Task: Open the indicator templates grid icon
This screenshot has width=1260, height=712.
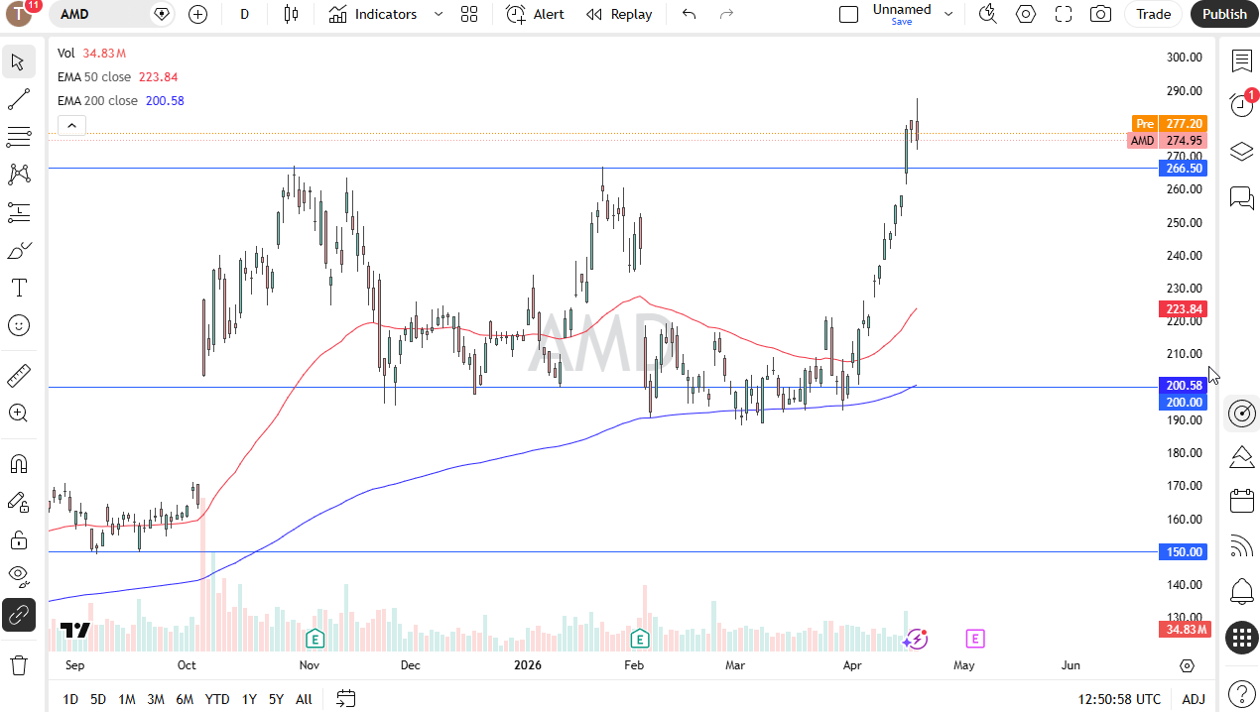Action: point(469,14)
